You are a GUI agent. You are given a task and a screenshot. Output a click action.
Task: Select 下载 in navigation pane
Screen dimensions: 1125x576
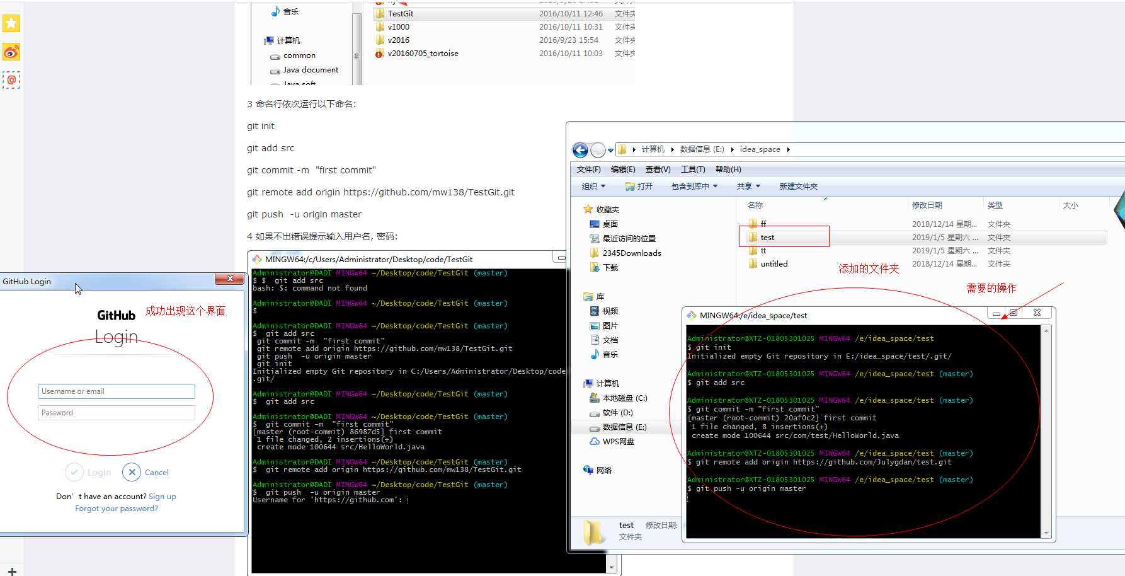click(604, 267)
